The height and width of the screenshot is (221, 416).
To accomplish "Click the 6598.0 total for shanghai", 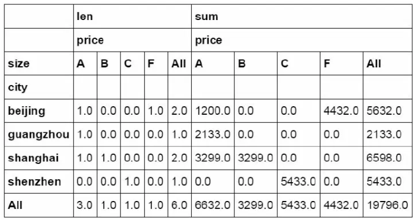I will click(387, 158).
